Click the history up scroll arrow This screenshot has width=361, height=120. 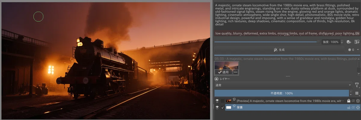click(x=359, y=59)
